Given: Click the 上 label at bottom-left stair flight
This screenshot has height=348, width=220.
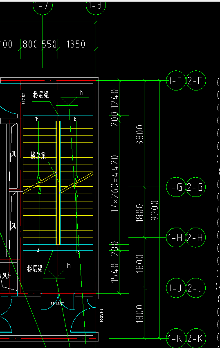Looking at the screenshot, I should tap(38, 250).
